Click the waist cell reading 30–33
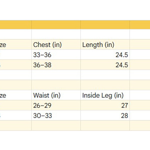 [56, 115]
